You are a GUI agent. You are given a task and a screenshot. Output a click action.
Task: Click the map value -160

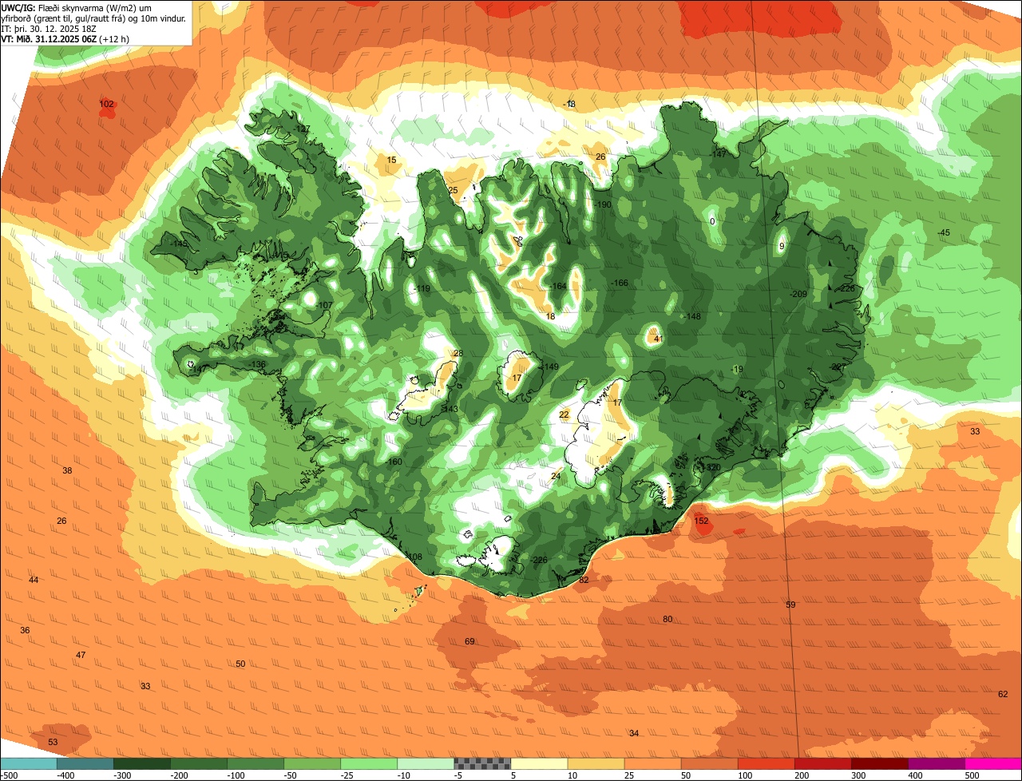pos(393,462)
